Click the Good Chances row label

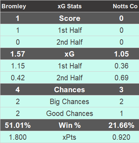(69, 113)
